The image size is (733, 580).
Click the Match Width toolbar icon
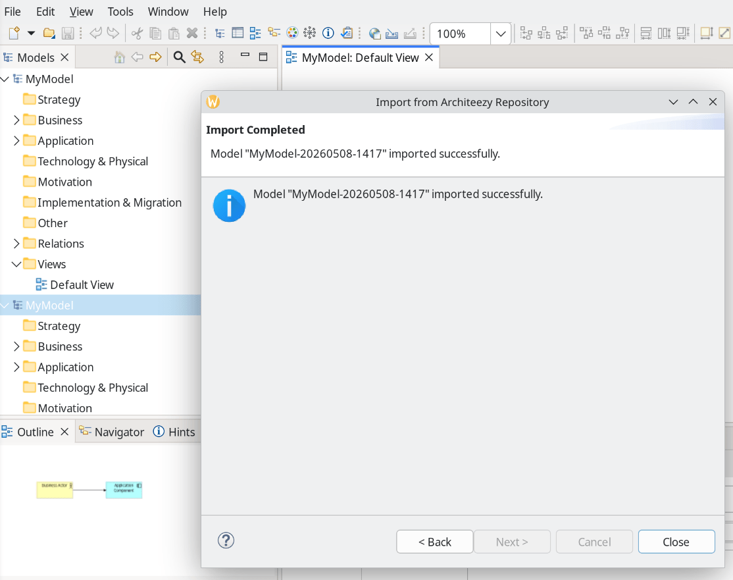[x=646, y=33]
